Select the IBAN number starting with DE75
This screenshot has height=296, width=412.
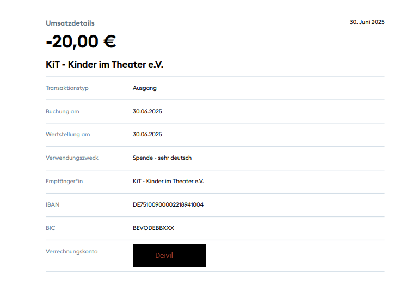point(168,205)
